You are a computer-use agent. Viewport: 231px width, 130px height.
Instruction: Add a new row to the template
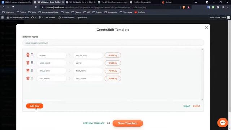click(35, 106)
